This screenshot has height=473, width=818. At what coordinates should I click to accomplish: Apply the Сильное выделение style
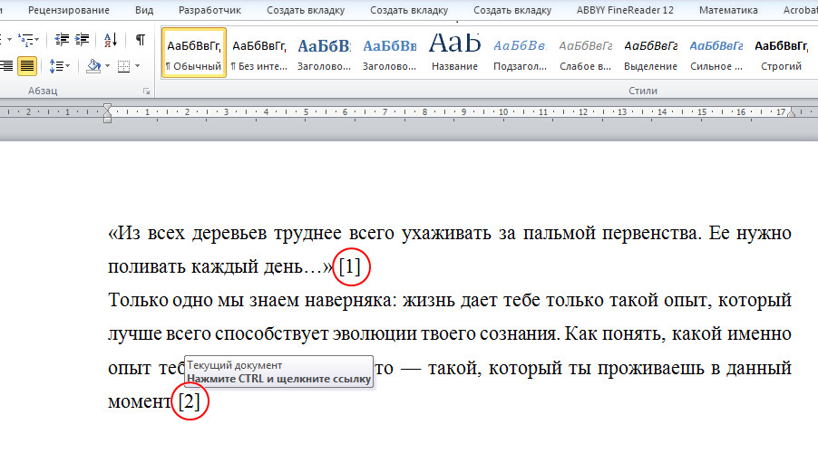pos(716,53)
